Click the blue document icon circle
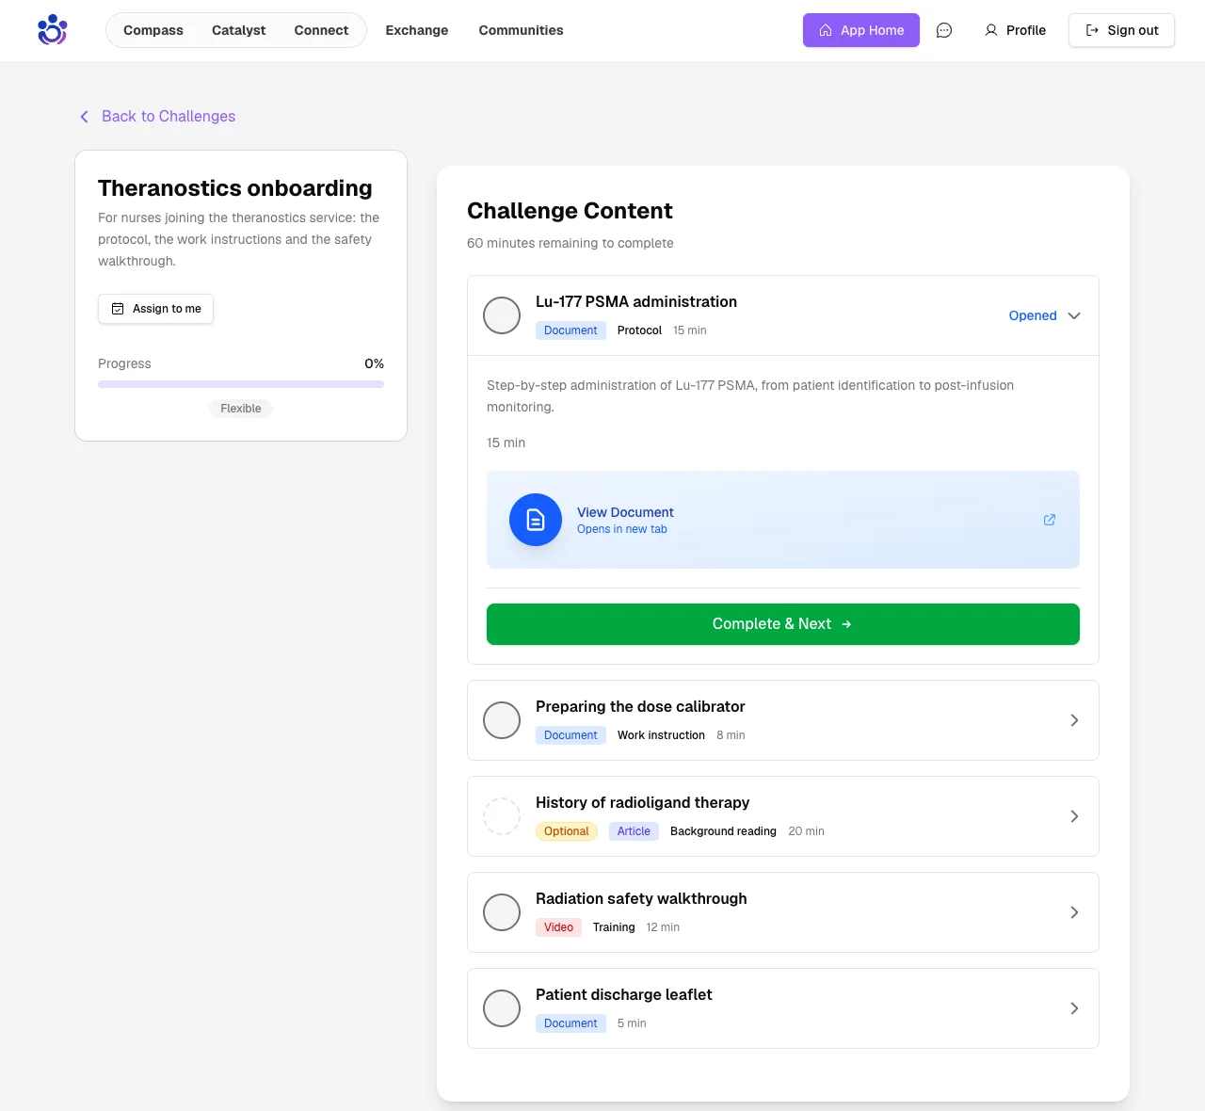Screen dimensions: 1205x1111 [x=536, y=520]
